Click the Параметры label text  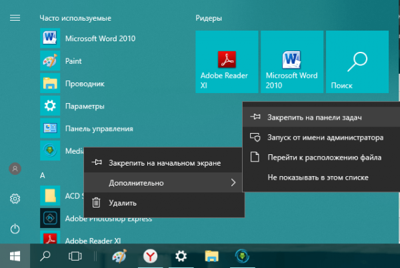click(x=85, y=106)
